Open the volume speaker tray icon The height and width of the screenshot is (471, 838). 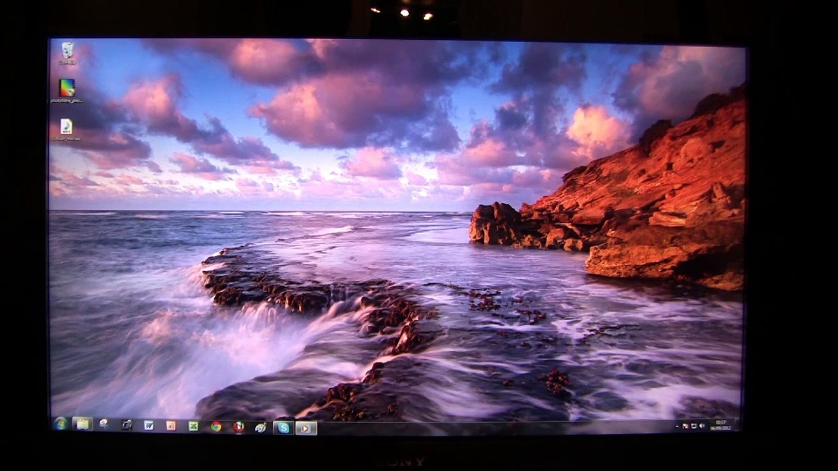click(x=702, y=426)
